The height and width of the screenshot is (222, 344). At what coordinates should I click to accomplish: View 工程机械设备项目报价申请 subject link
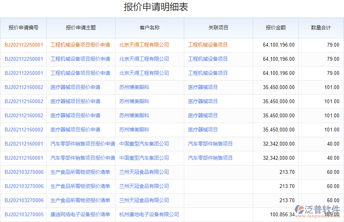81,45
